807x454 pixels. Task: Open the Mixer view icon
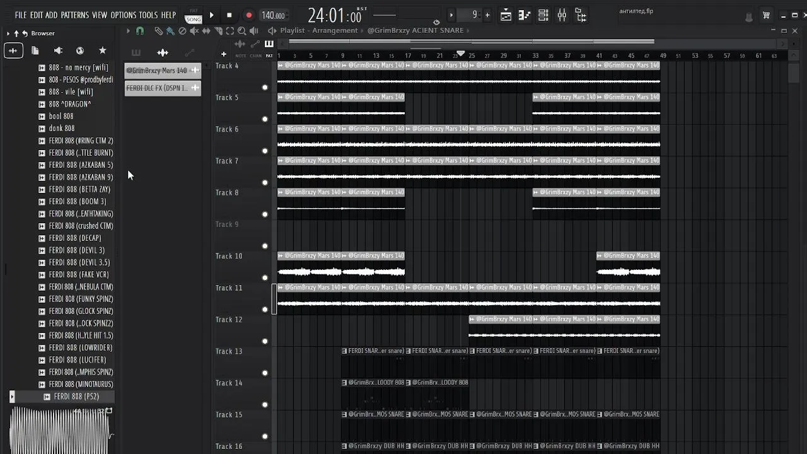pyautogui.click(x=562, y=16)
